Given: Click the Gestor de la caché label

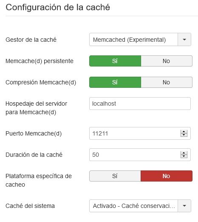Looking at the screenshot, I should coord(31,40).
